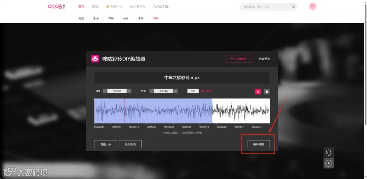Click the floating play circle icon

[328, 163]
